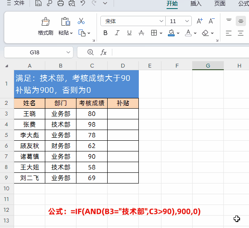This screenshot has width=249, height=228.
Task: Click the Print Preview icon
Action: pyautogui.click(x=72, y=3)
